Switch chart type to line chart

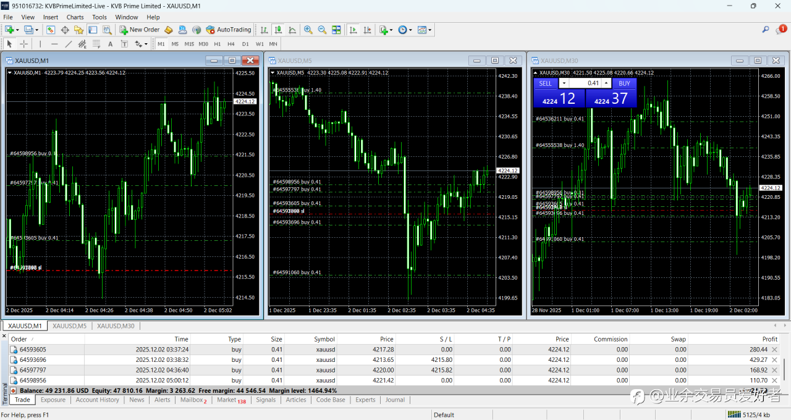(292, 30)
